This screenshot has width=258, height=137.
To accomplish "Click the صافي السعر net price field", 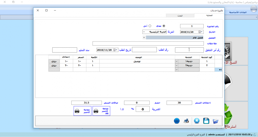I will coord(86,103).
